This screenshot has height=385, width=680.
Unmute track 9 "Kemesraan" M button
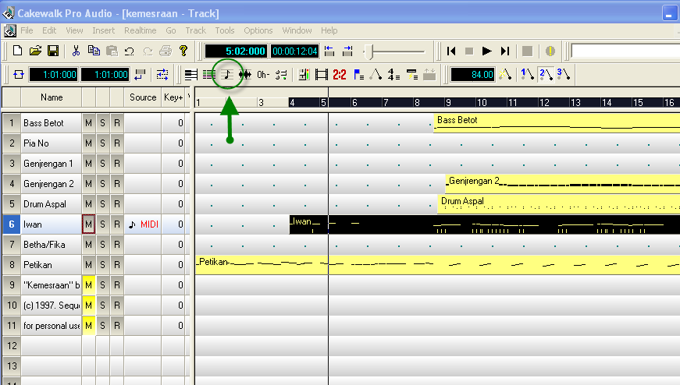(88, 285)
